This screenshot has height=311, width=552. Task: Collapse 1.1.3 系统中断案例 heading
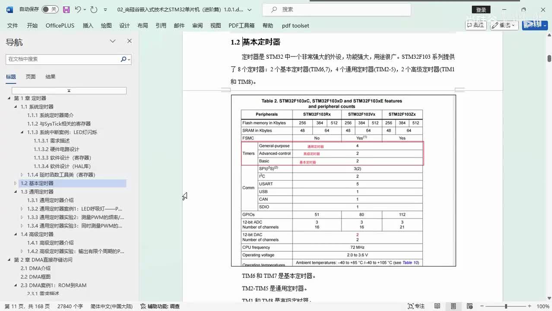[22, 132]
